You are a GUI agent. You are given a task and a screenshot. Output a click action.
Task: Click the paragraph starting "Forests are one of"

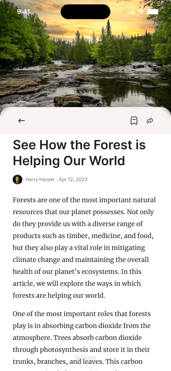click(x=84, y=248)
